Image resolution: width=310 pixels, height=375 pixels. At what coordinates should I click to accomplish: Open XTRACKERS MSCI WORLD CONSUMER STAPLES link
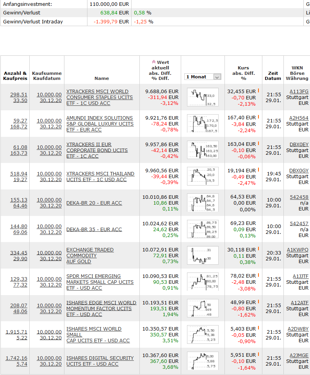tap(100, 97)
